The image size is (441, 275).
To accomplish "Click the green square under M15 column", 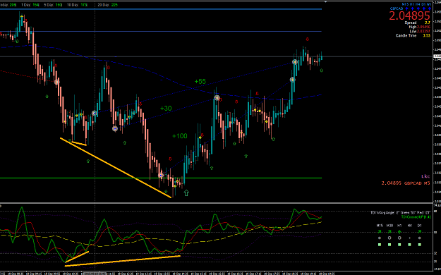I will pyautogui.click(x=380, y=245).
